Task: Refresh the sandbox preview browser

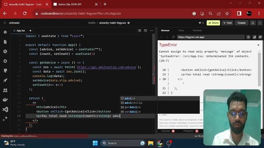Action: [173, 37]
